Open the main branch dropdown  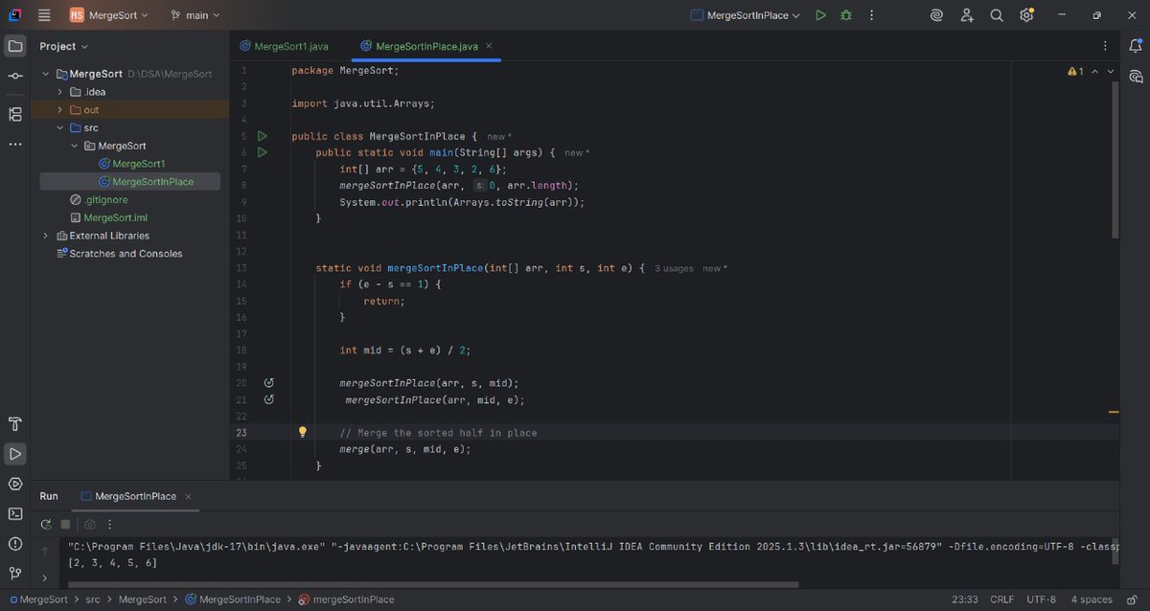[195, 15]
